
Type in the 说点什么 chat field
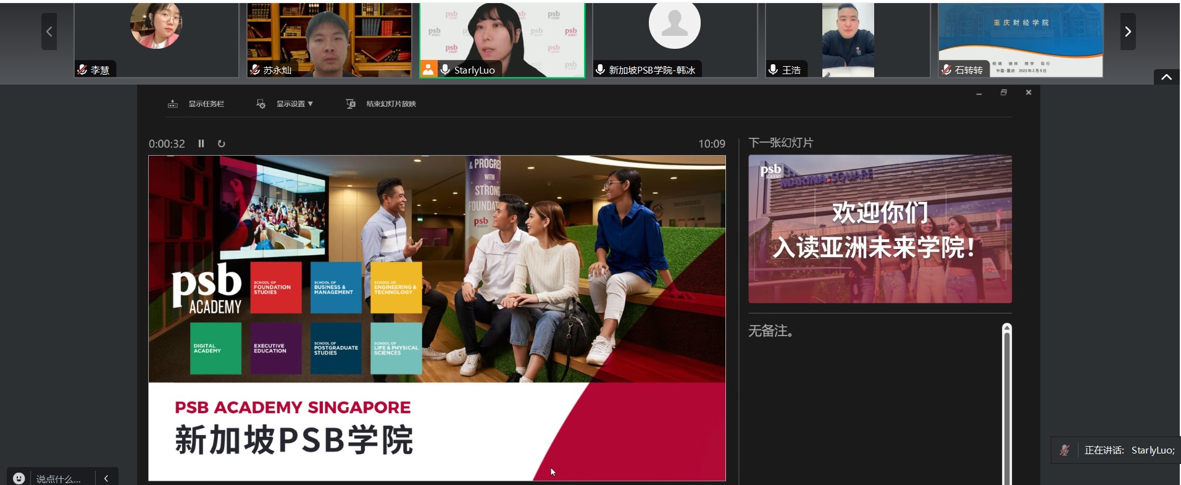click(59, 479)
